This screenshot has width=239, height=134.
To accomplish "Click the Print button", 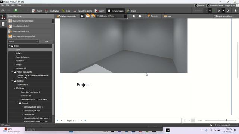I will tap(167, 16).
